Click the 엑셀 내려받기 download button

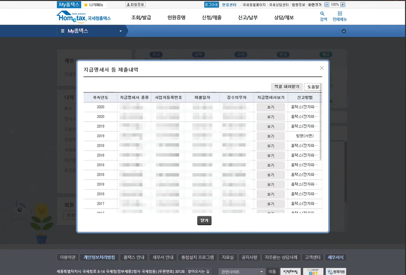(x=286, y=86)
